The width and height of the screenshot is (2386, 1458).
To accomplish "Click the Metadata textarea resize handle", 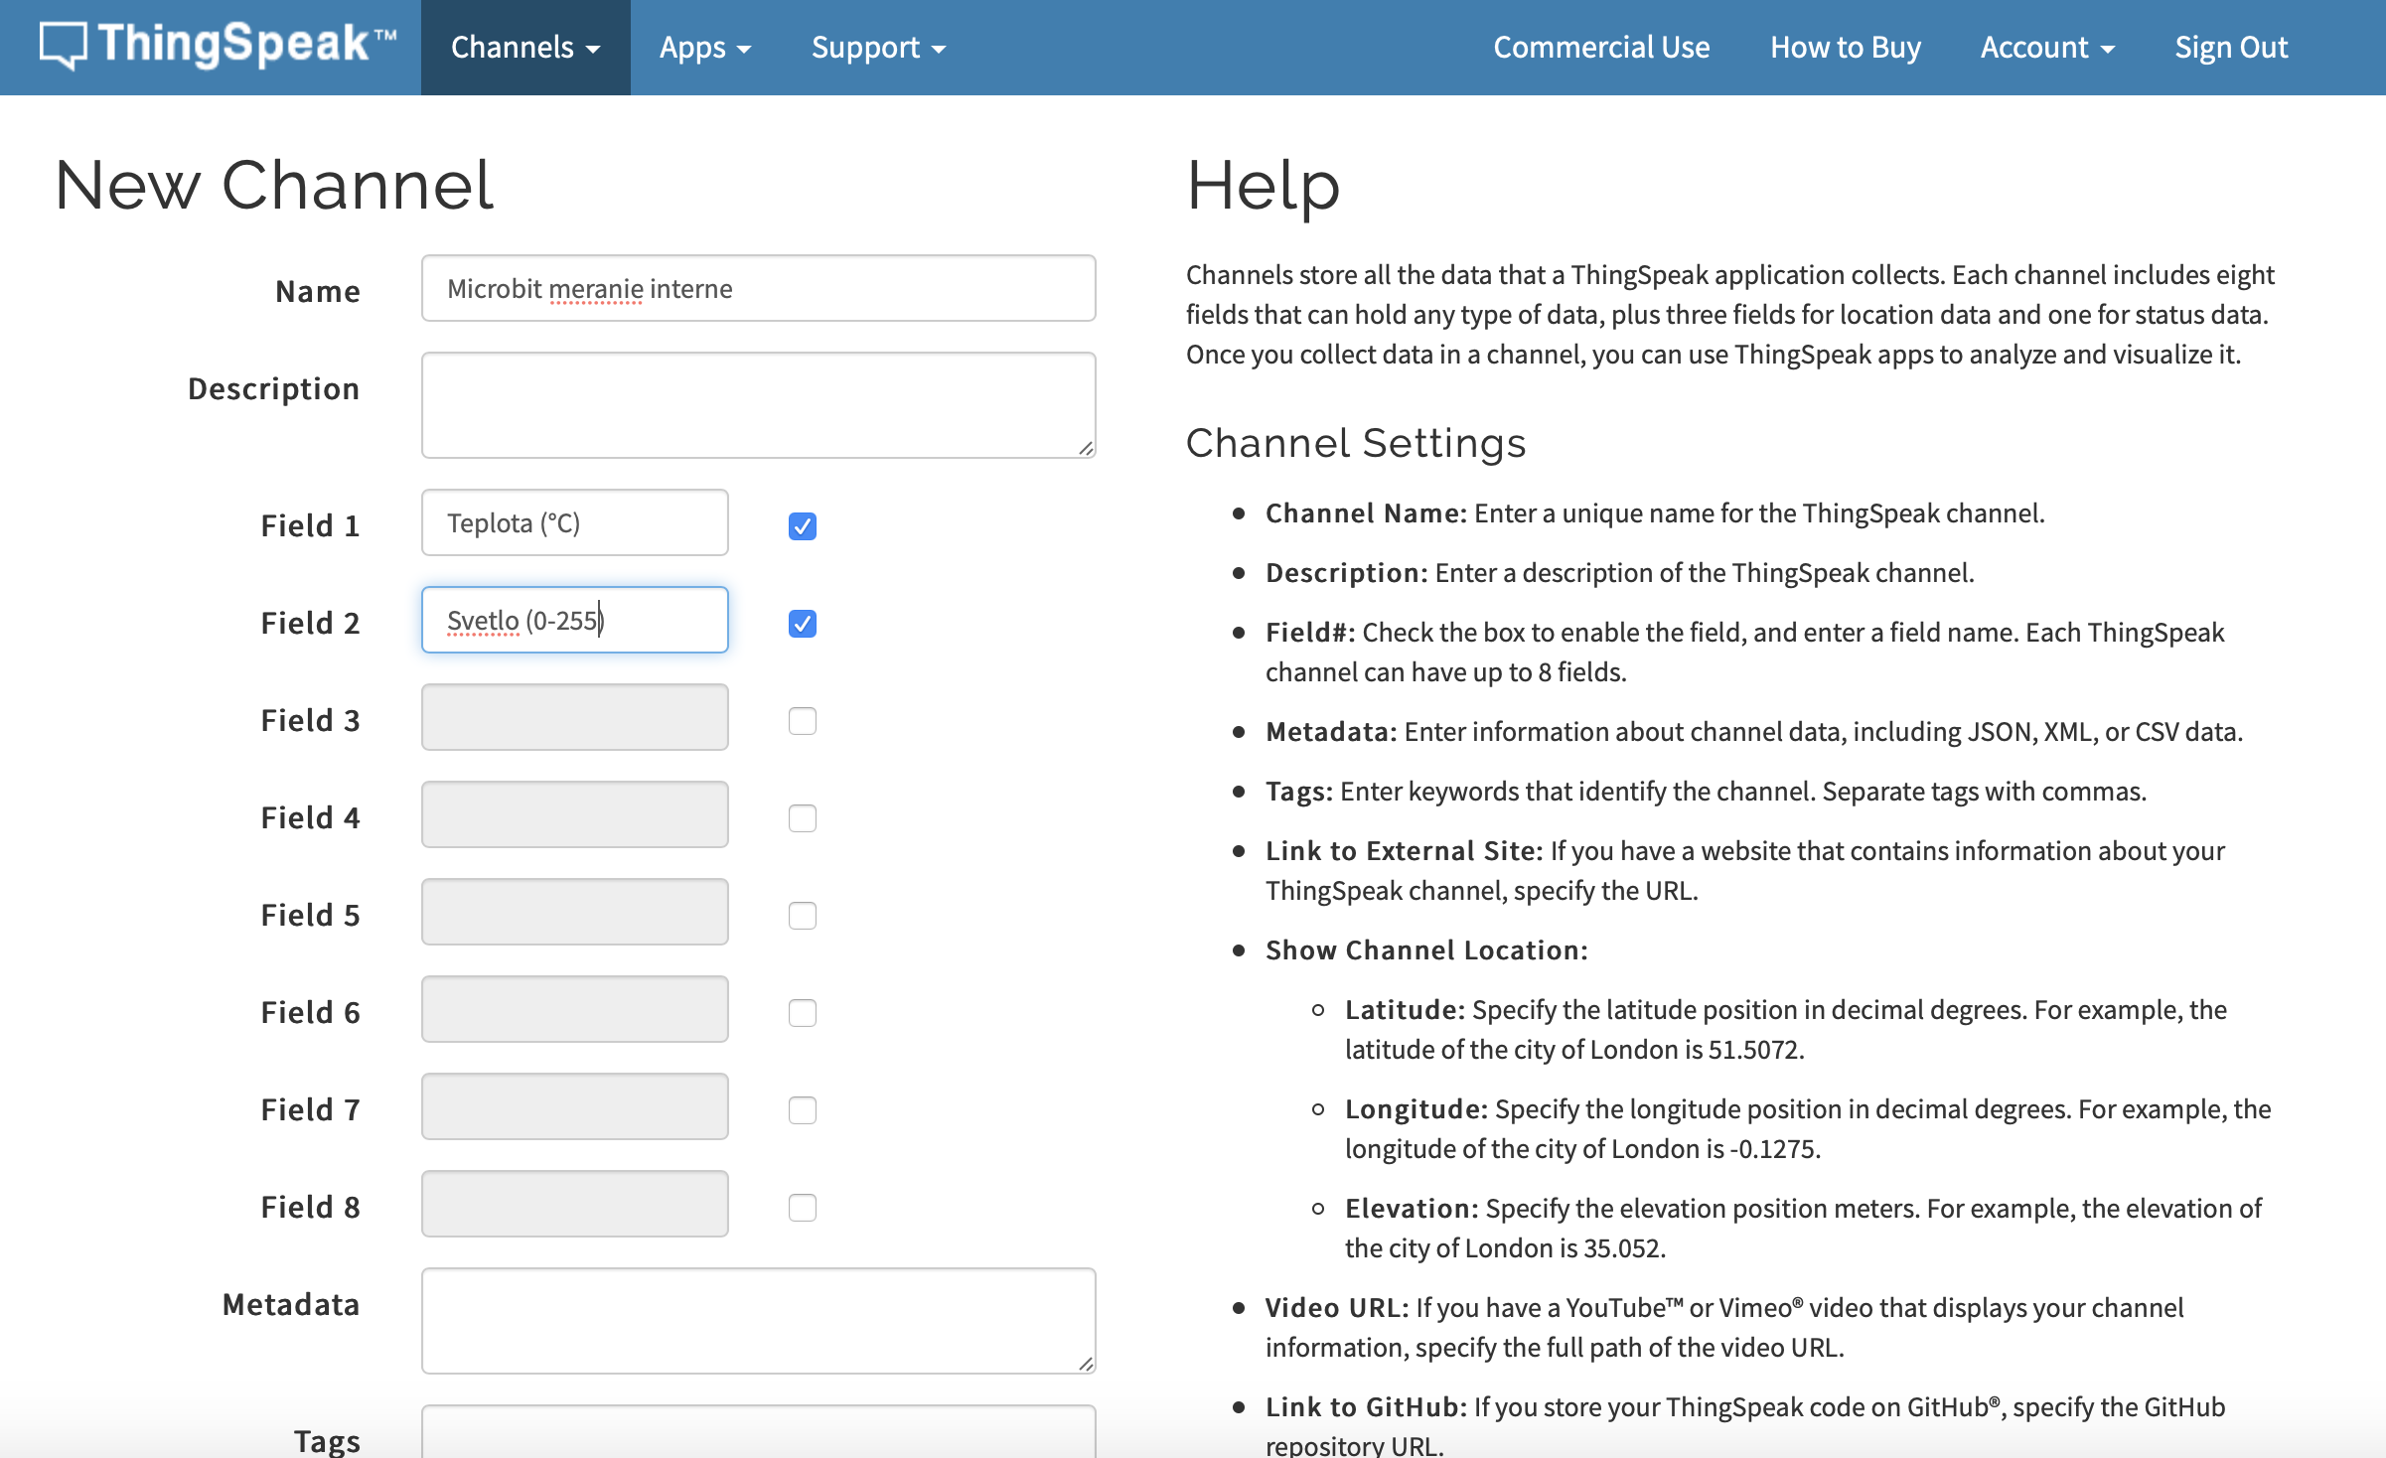I will pyautogui.click(x=1086, y=1364).
